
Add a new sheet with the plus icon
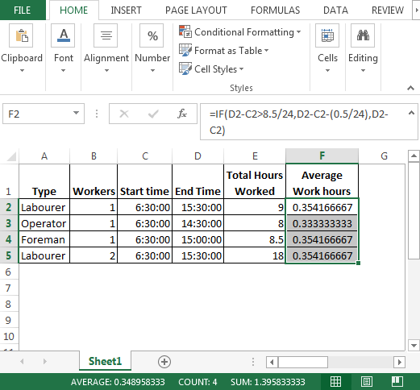pyautogui.click(x=164, y=362)
